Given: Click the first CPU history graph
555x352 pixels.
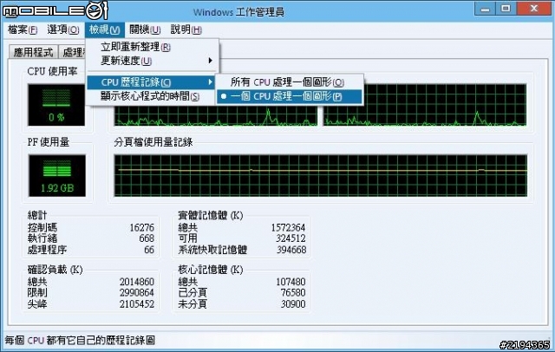Looking at the screenshot, I should point(216,115).
